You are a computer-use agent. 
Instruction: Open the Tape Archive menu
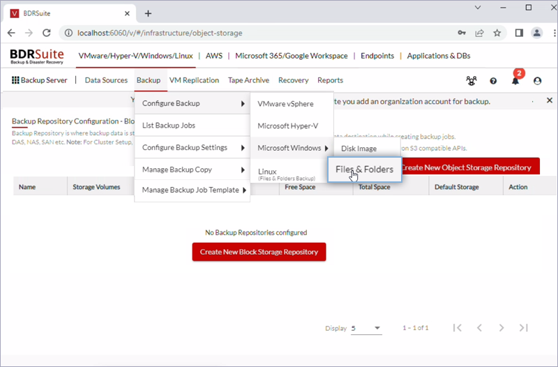248,80
